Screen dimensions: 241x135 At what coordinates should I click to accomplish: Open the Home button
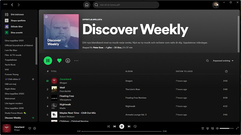[87, 5]
